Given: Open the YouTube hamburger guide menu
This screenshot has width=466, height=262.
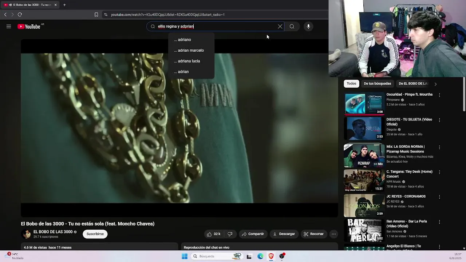Looking at the screenshot, I should (x=9, y=26).
